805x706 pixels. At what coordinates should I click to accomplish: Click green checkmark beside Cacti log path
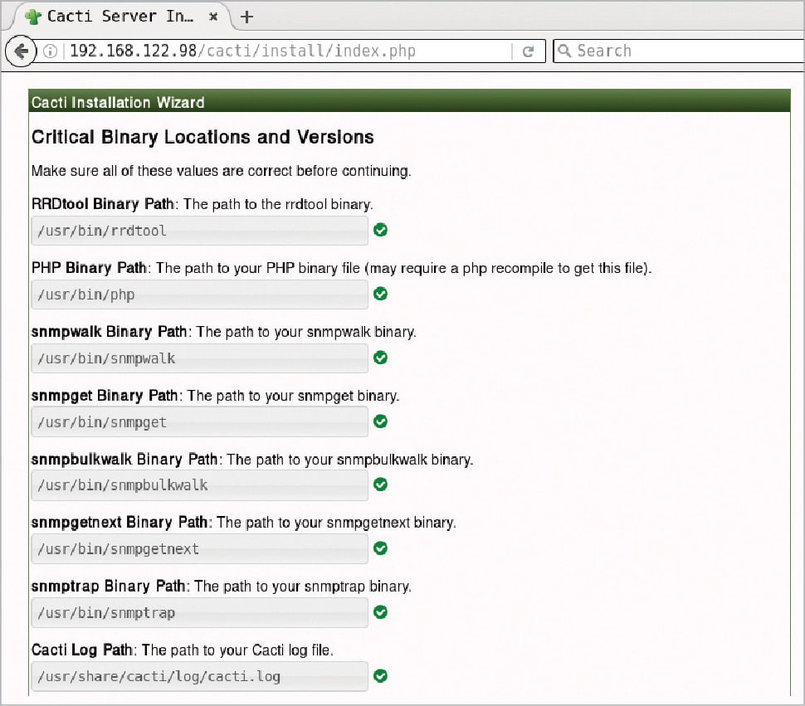(x=381, y=676)
